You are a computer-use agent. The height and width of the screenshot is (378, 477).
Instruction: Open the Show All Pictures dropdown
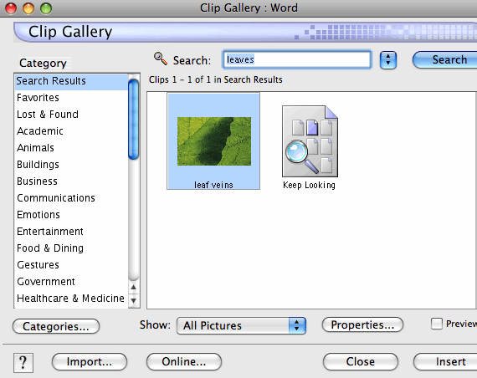coord(241,325)
